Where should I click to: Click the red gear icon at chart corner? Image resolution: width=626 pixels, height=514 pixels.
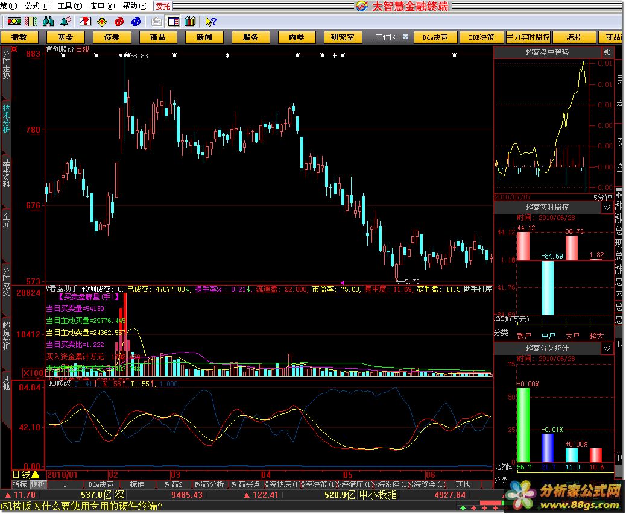(14, 49)
